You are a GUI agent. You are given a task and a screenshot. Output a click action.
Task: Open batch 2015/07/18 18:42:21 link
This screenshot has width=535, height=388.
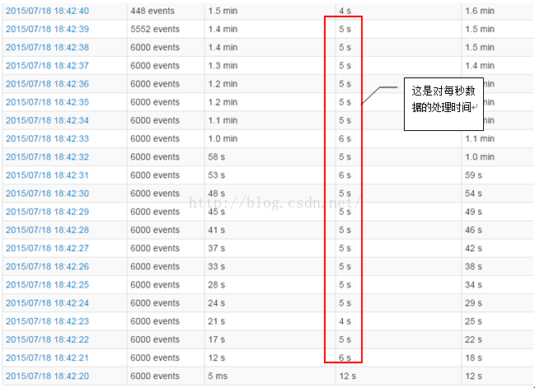pyautogui.click(x=48, y=358)
